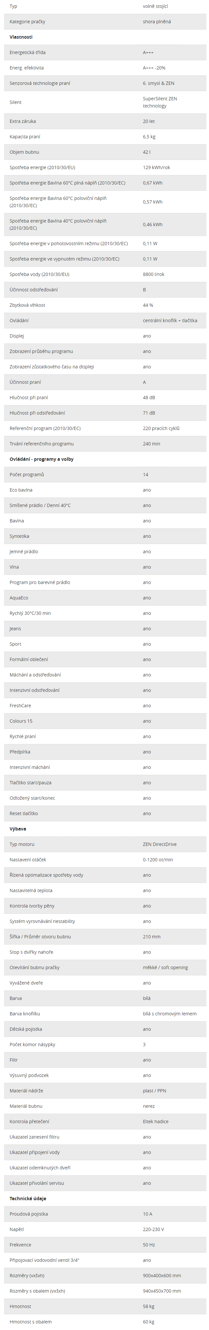Select the FreshCare row label
The height and width of the screenshot is (1330, 209).
20,706
